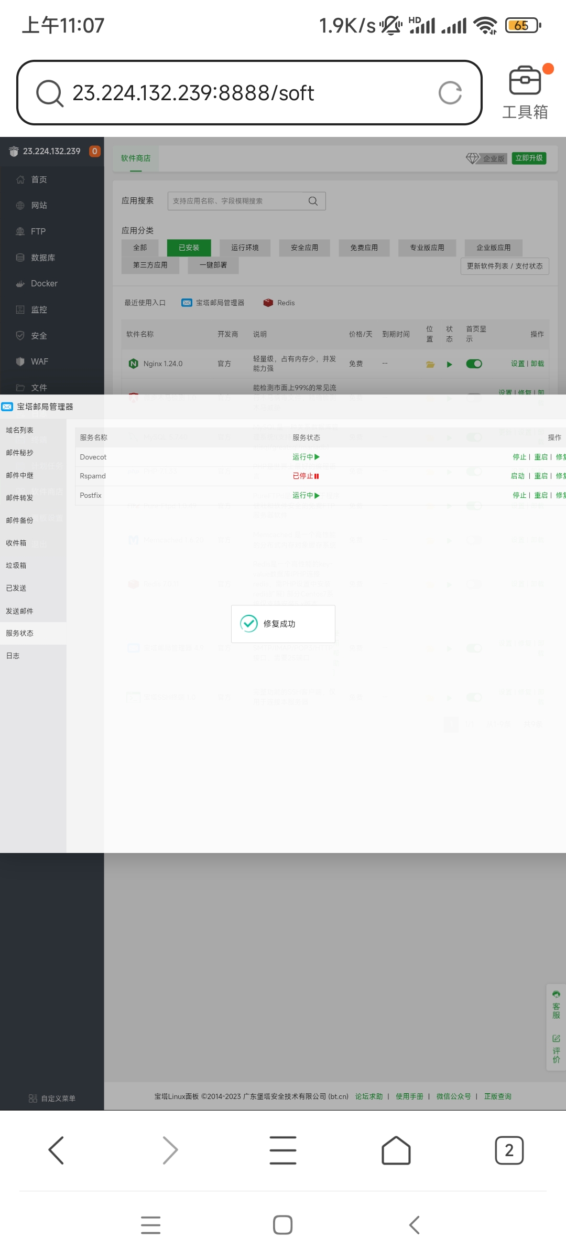The width and height of the screenshot is (566, 1259).
Task: Go to the browser home page
Action: [x=396, y=1150]
